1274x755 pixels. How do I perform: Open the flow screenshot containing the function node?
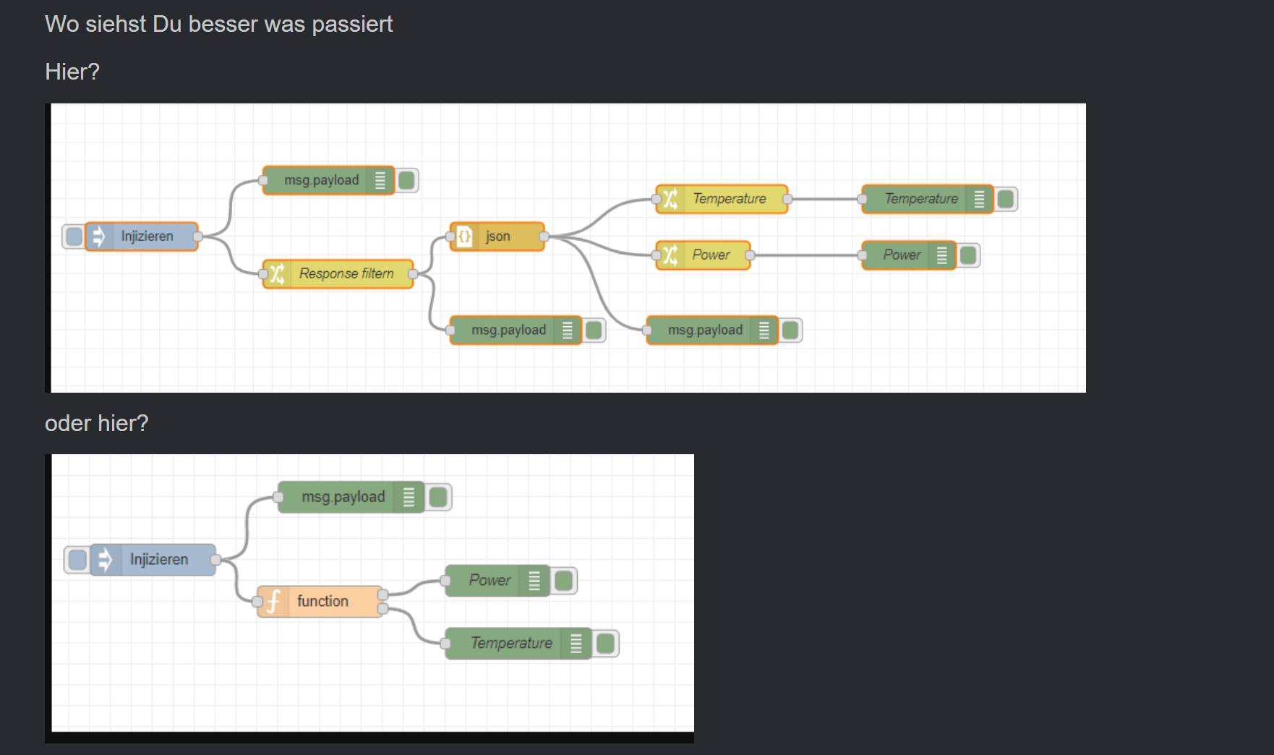(x=369, y=599)
